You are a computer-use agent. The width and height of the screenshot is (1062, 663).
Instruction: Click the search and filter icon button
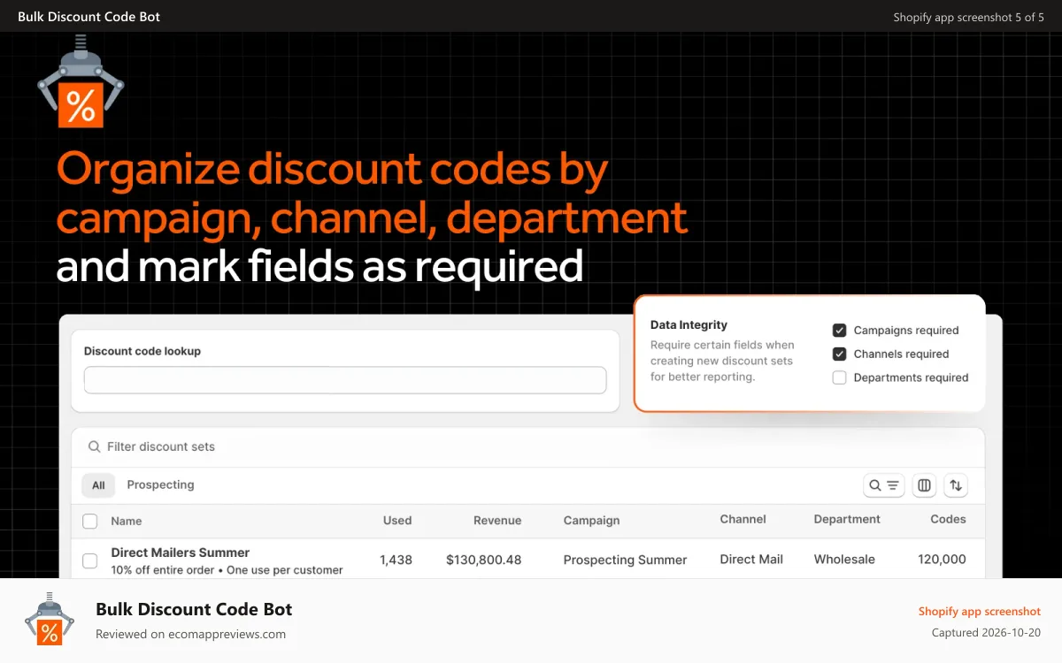[x=883, y=485]
